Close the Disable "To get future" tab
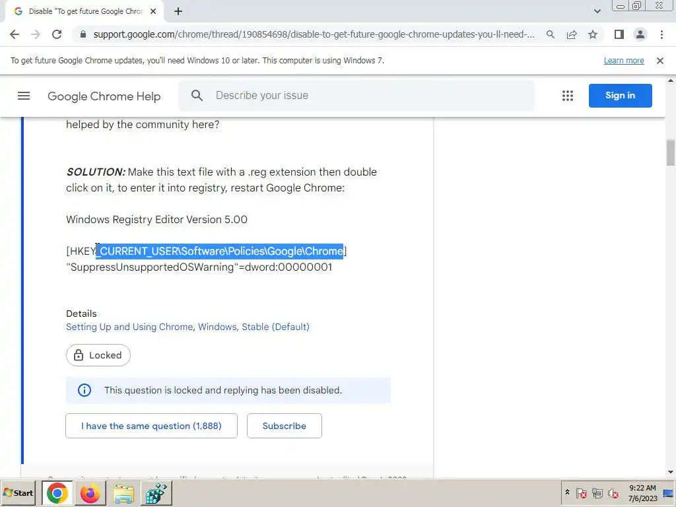The width and height of the screenshot is (676, 507). [153, 12]
